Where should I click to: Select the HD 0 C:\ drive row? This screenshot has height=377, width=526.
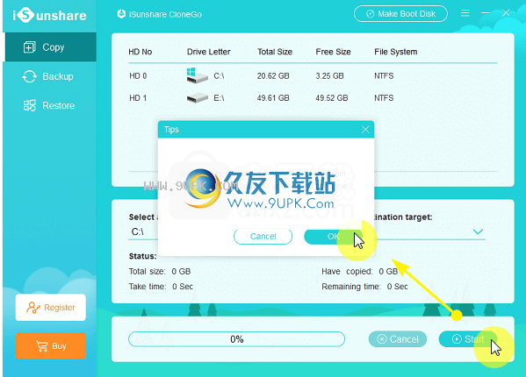pyautogui.click(x=313, y=76)
